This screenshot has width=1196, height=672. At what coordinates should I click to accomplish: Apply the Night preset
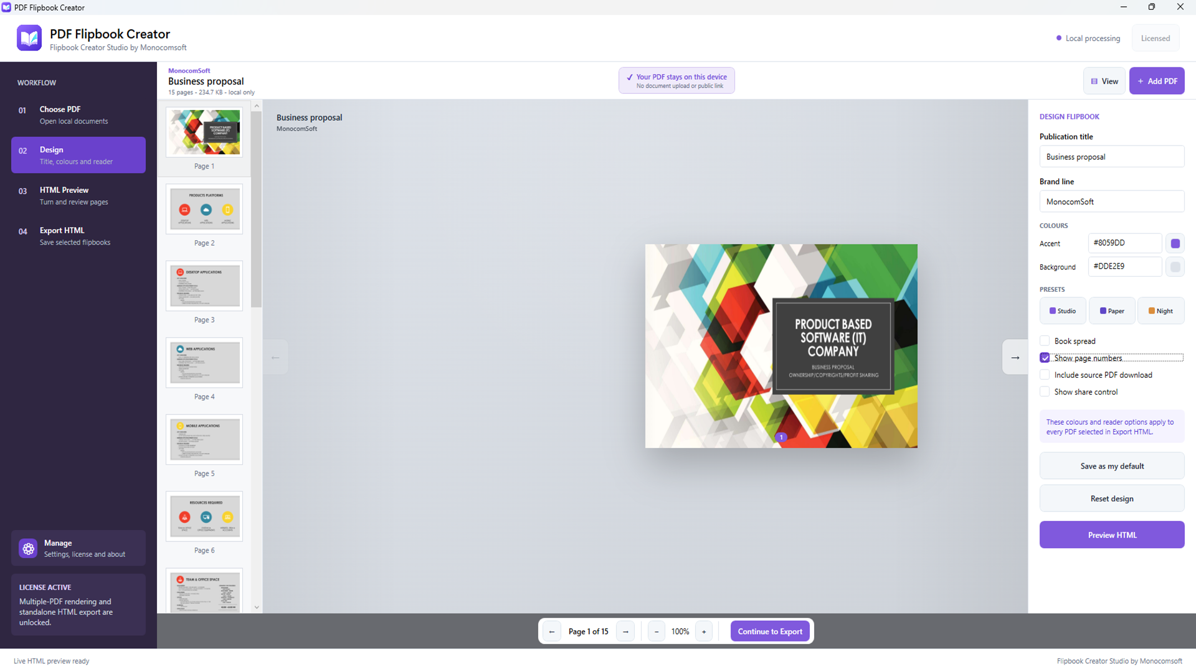1160,310
